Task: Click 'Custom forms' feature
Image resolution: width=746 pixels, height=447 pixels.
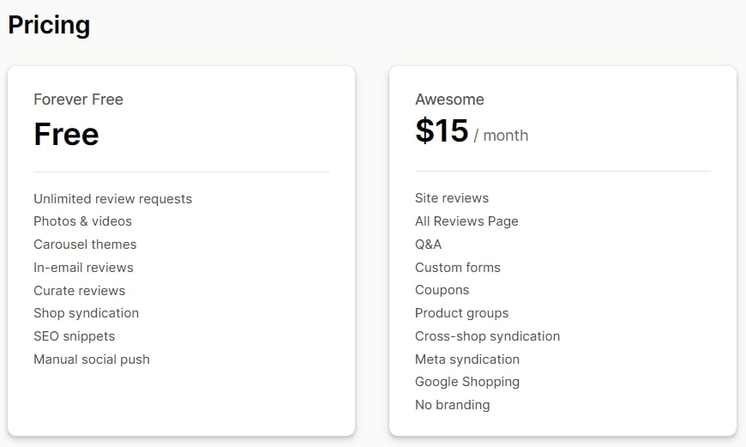Action: point(458,268)
